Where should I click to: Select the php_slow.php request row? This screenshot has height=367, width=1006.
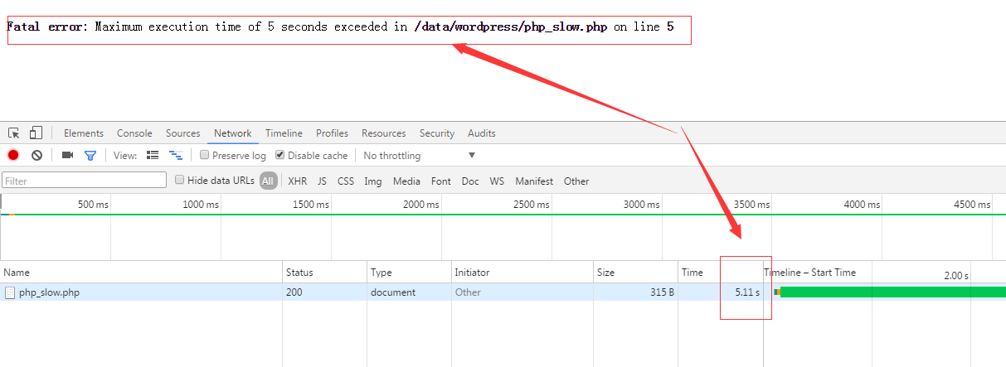(x=50, y=292)
